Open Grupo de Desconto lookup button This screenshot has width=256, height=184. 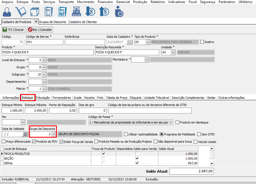pos(54,134)
